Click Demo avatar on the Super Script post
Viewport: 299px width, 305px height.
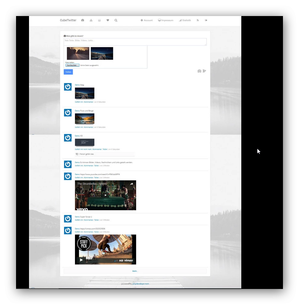(x=68, y=219)
